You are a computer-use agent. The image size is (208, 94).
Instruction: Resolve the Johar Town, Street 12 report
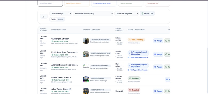tap(167, 91)
